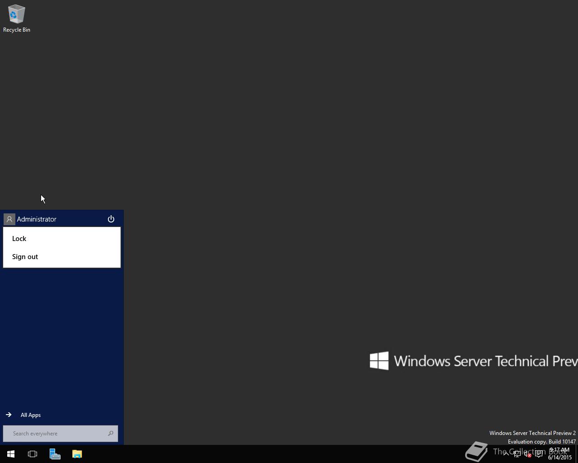Click the muted volume tray icon
Image resolution: width=578 pixels, height=463 pixels.
527,454
